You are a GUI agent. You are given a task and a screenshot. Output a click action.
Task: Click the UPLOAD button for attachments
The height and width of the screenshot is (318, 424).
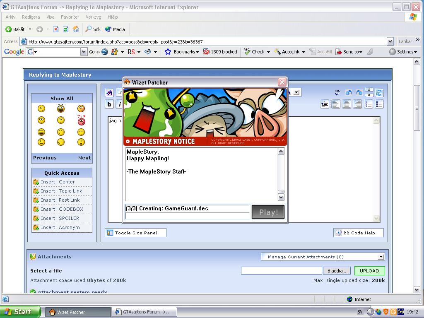tap(369, 271)
